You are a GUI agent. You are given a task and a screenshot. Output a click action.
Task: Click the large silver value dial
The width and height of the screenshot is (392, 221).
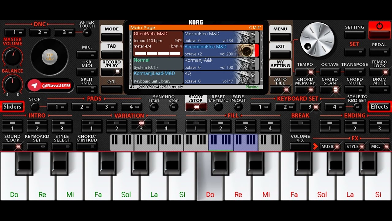tap(317, 40)
